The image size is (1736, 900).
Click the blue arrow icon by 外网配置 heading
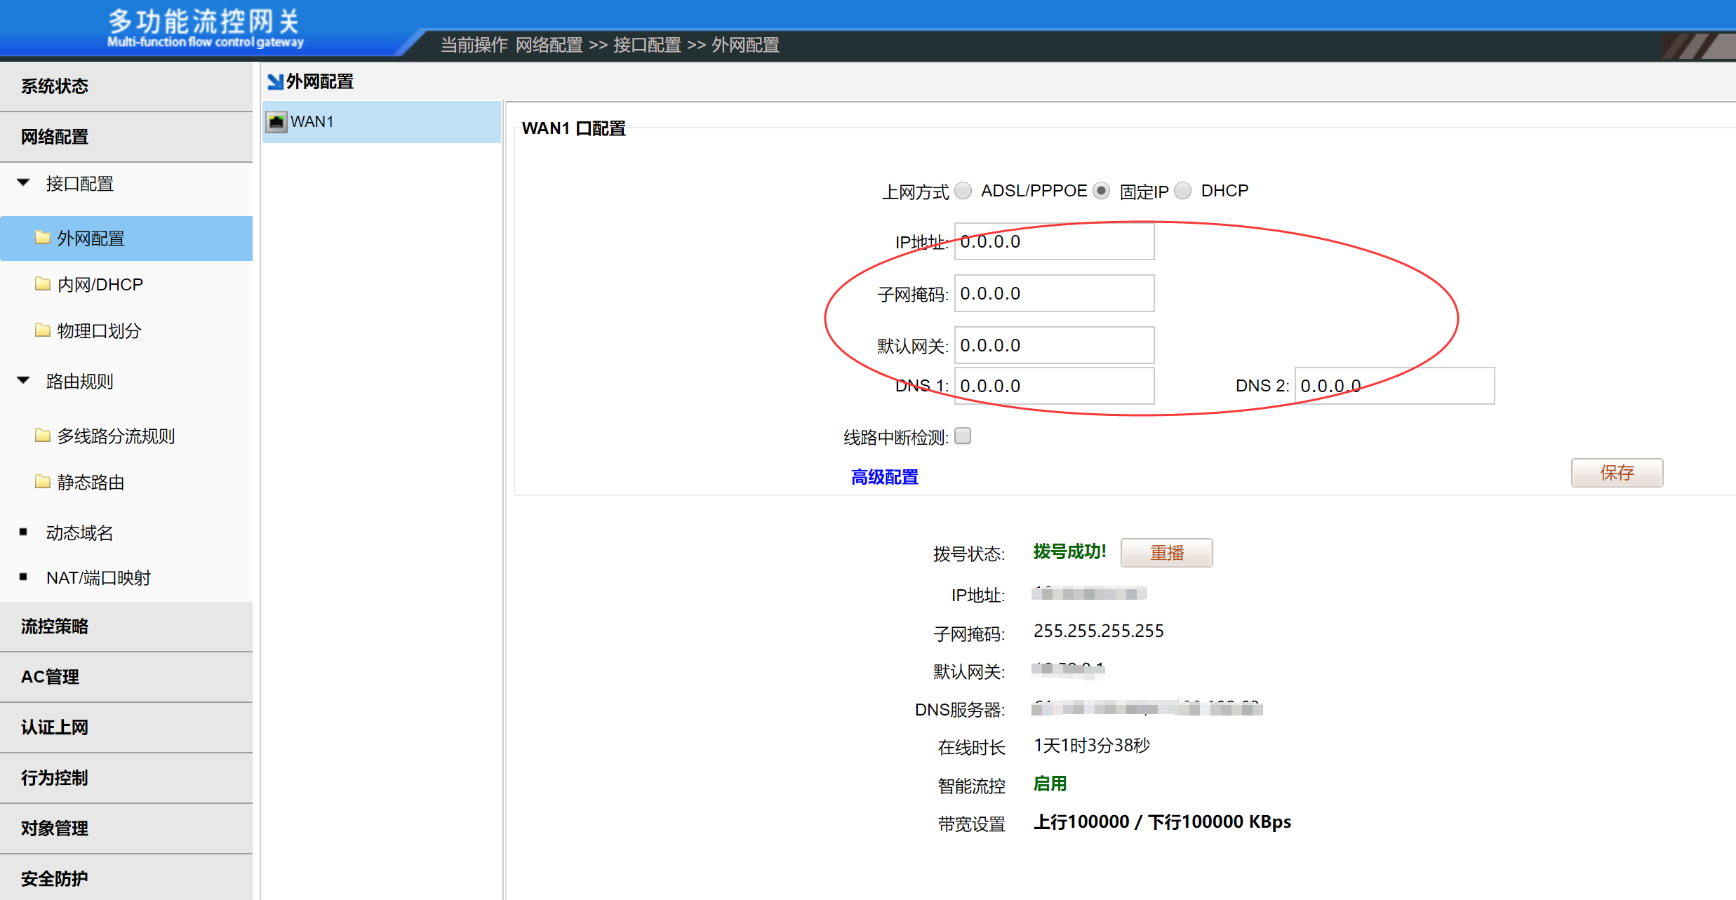(x=275, y=82)
